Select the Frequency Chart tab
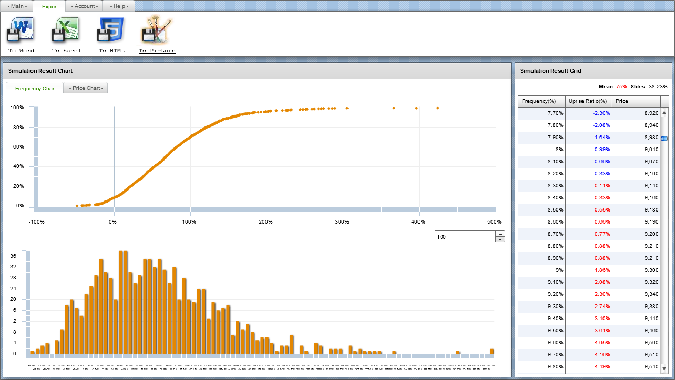 coord(35,88)
